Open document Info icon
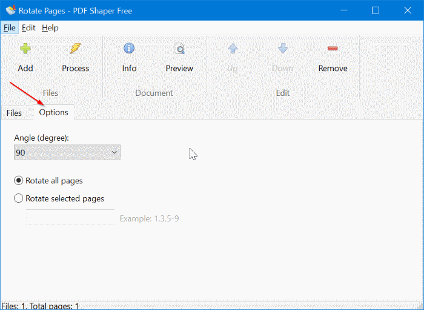The image size is (424, 310). point(129,49)
